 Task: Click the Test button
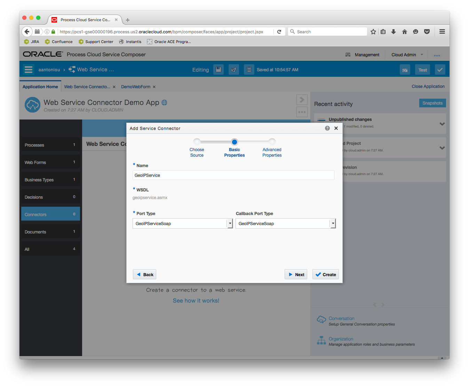(423, 70)
